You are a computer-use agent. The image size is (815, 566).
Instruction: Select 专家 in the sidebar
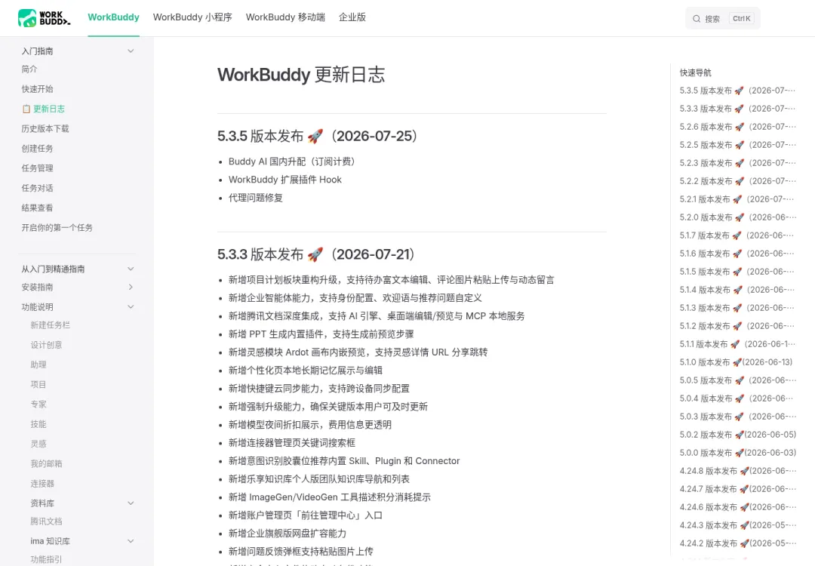tap(38, 404)
